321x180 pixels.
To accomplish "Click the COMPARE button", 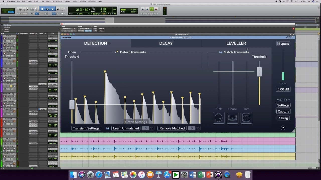I will coord(88,31).
